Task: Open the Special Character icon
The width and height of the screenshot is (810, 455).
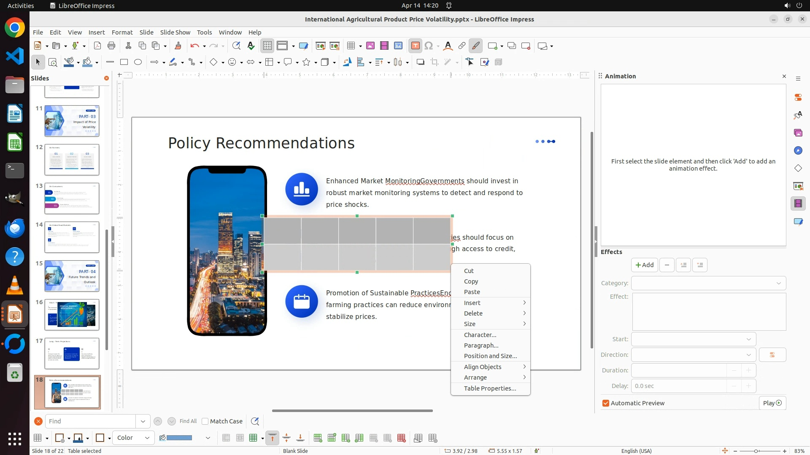Action: tap(429, 46)
